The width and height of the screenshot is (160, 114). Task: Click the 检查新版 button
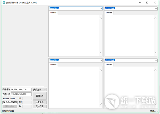click(x=39, y=102)
